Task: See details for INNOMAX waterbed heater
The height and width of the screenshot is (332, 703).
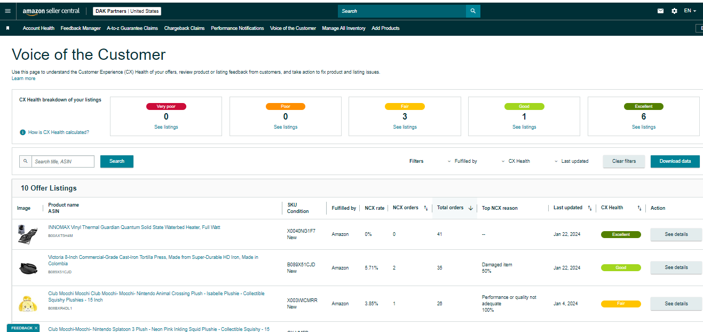Action: (676, 234)
